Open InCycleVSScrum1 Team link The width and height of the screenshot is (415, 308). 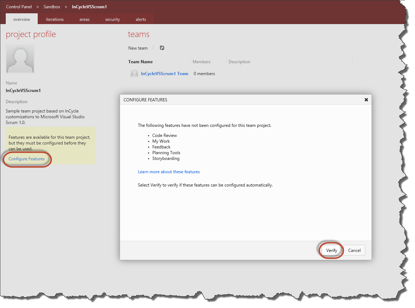coord(164,74)
